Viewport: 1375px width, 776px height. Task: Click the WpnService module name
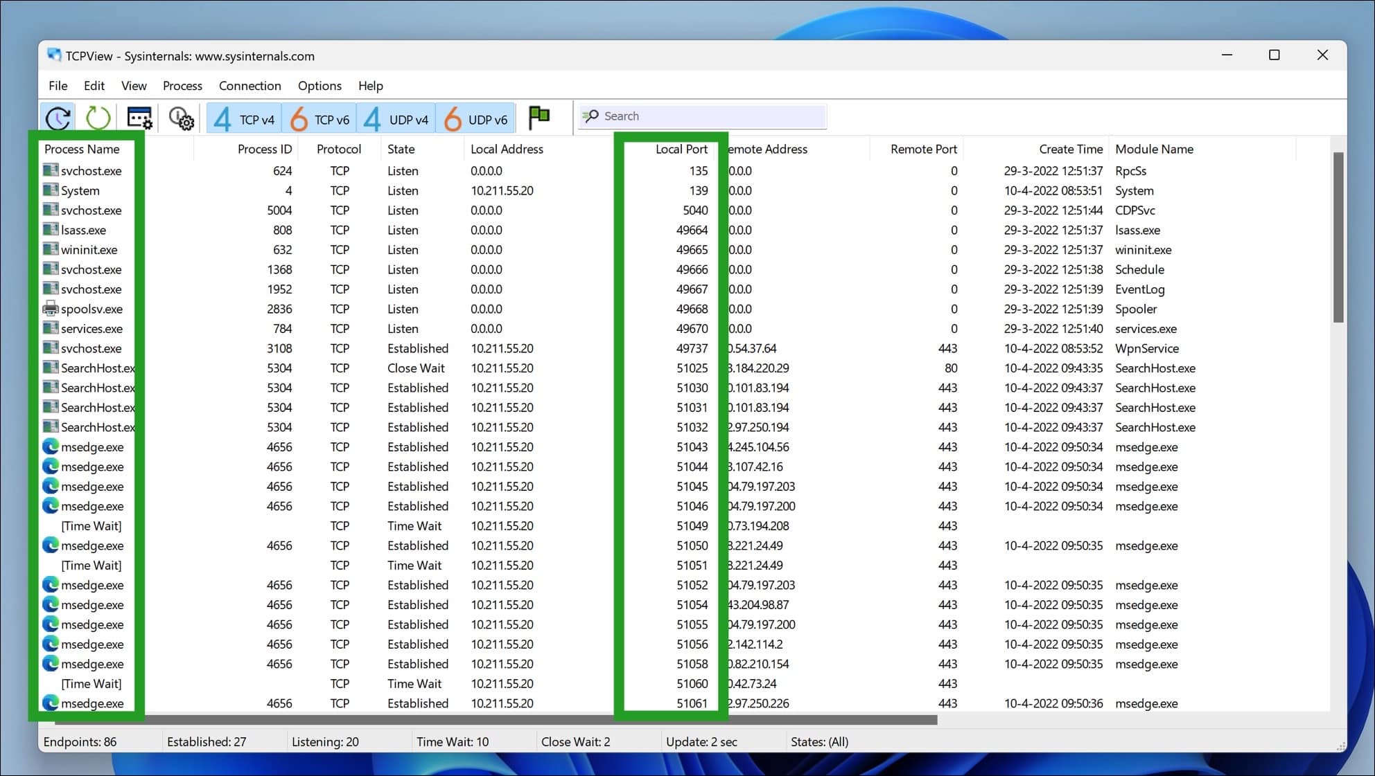[x=1146, y=348]
